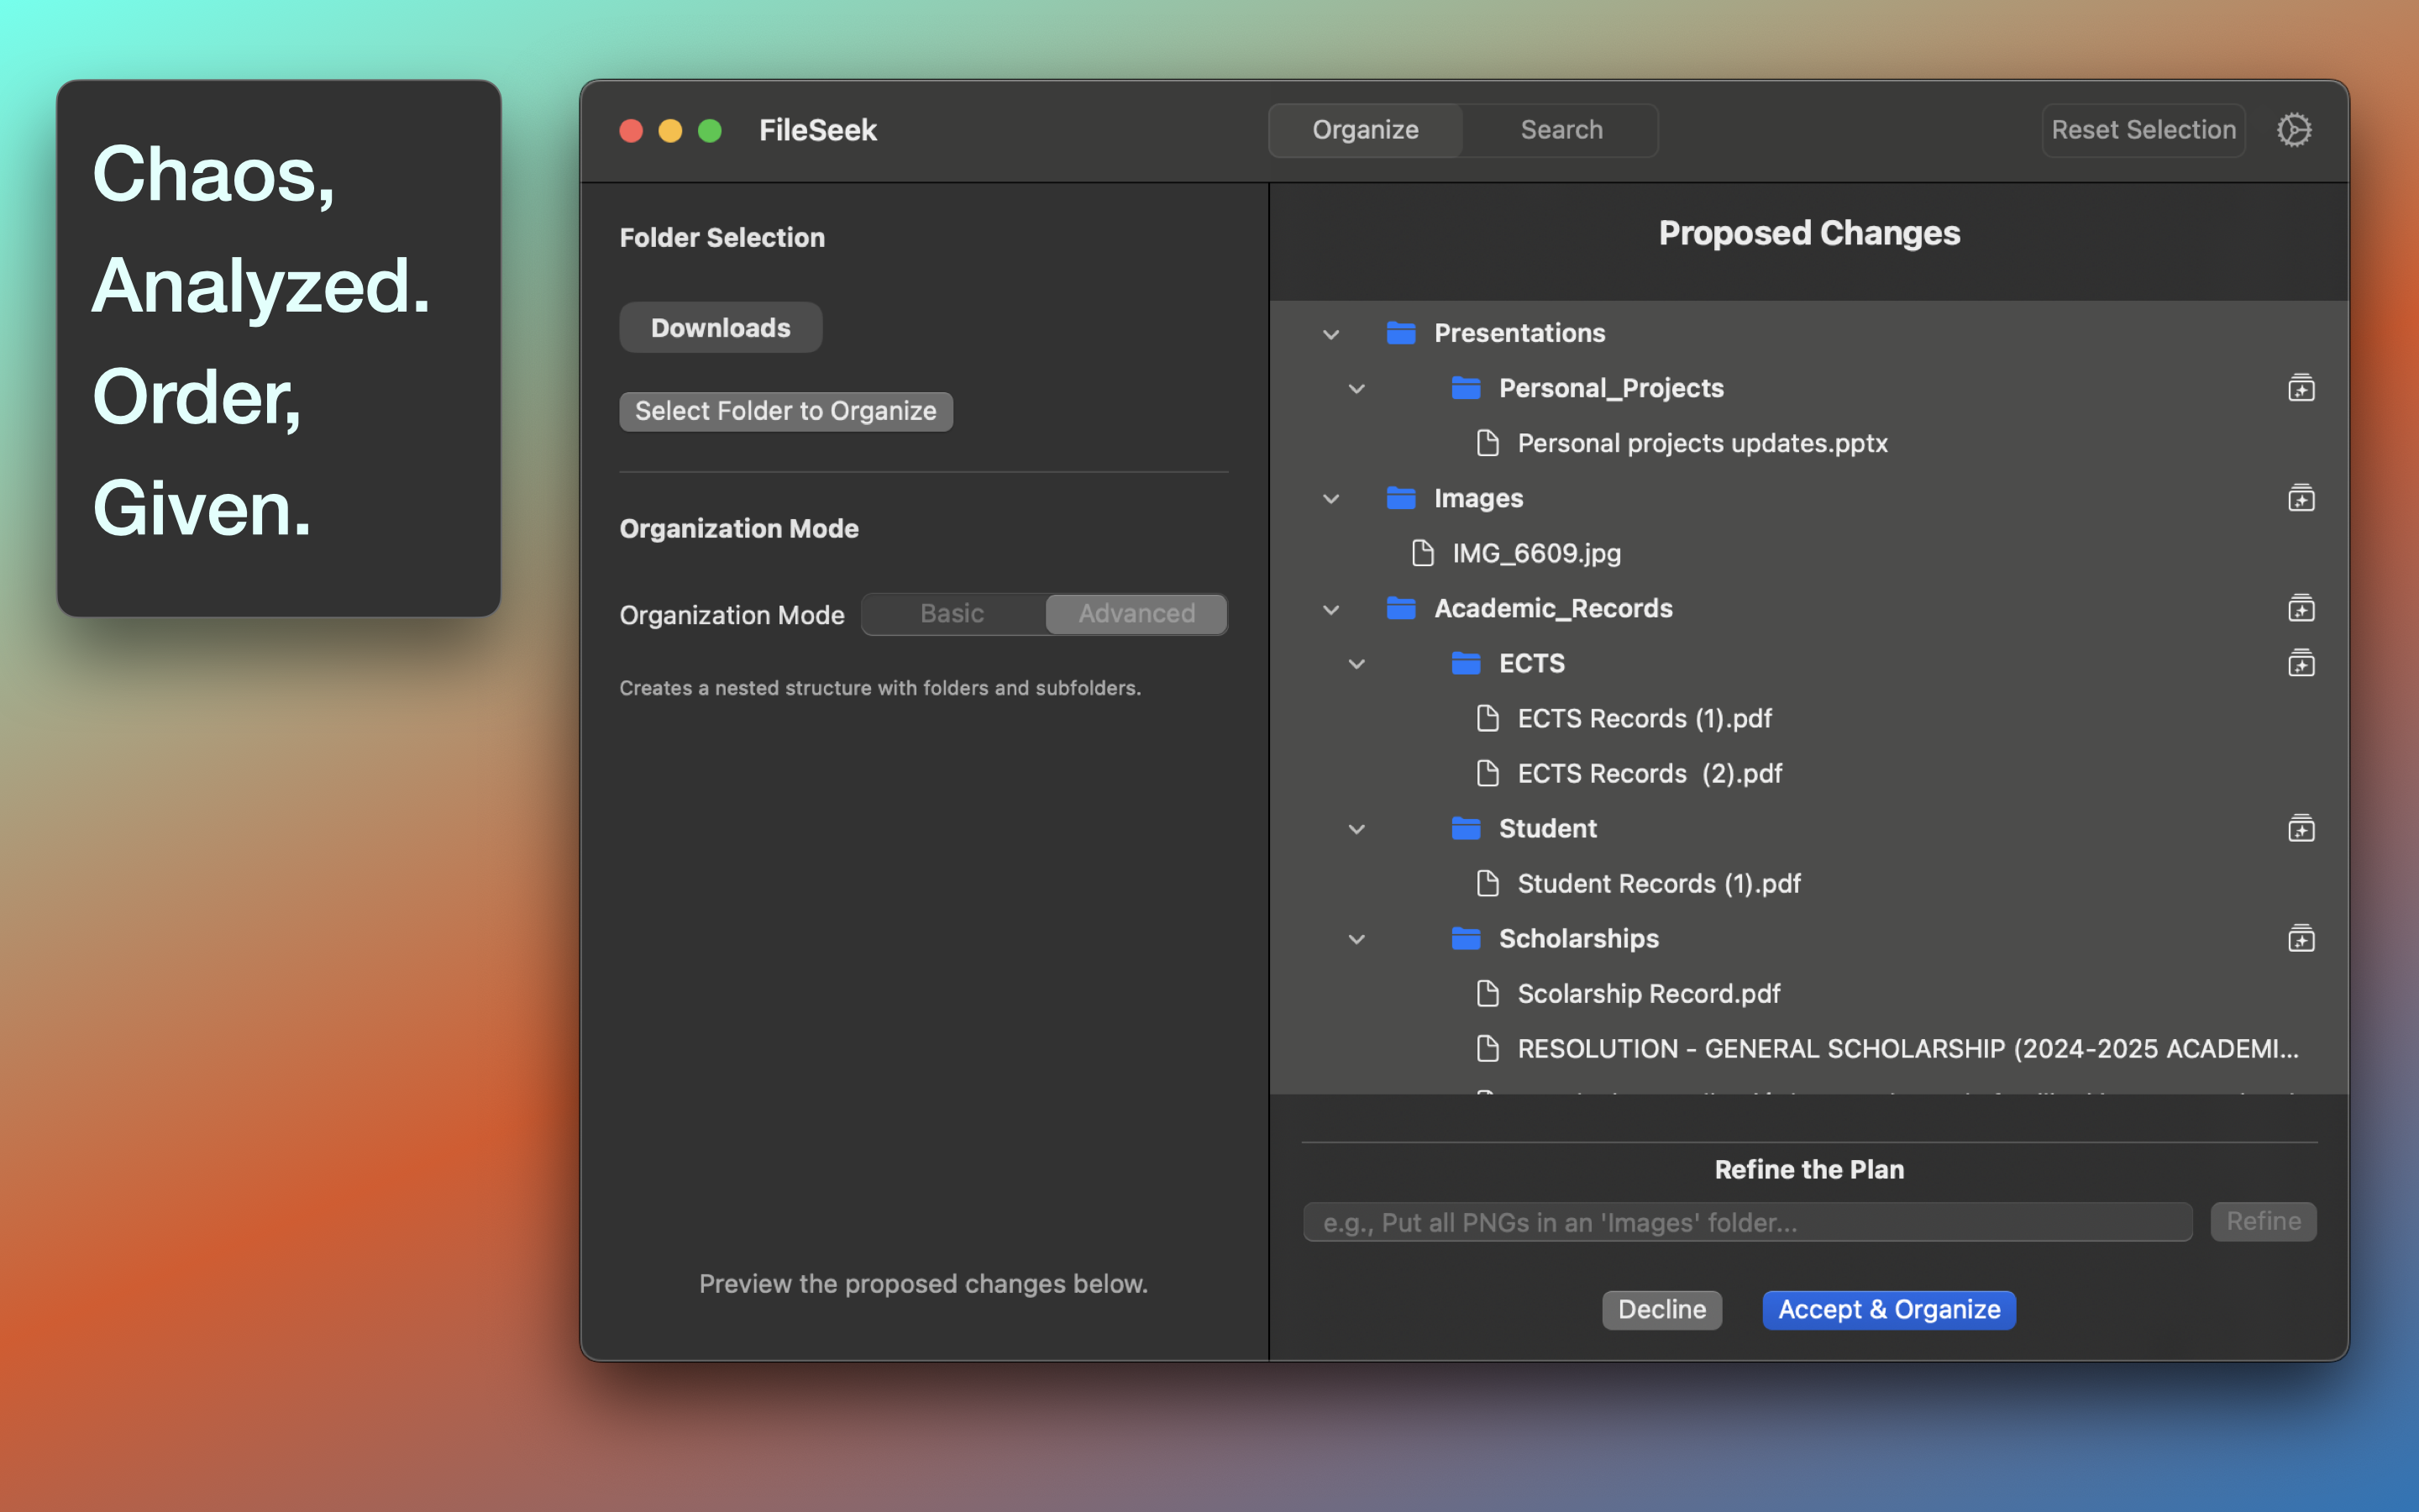
Task: Click the Downloads folder chip
Action: 721,328
